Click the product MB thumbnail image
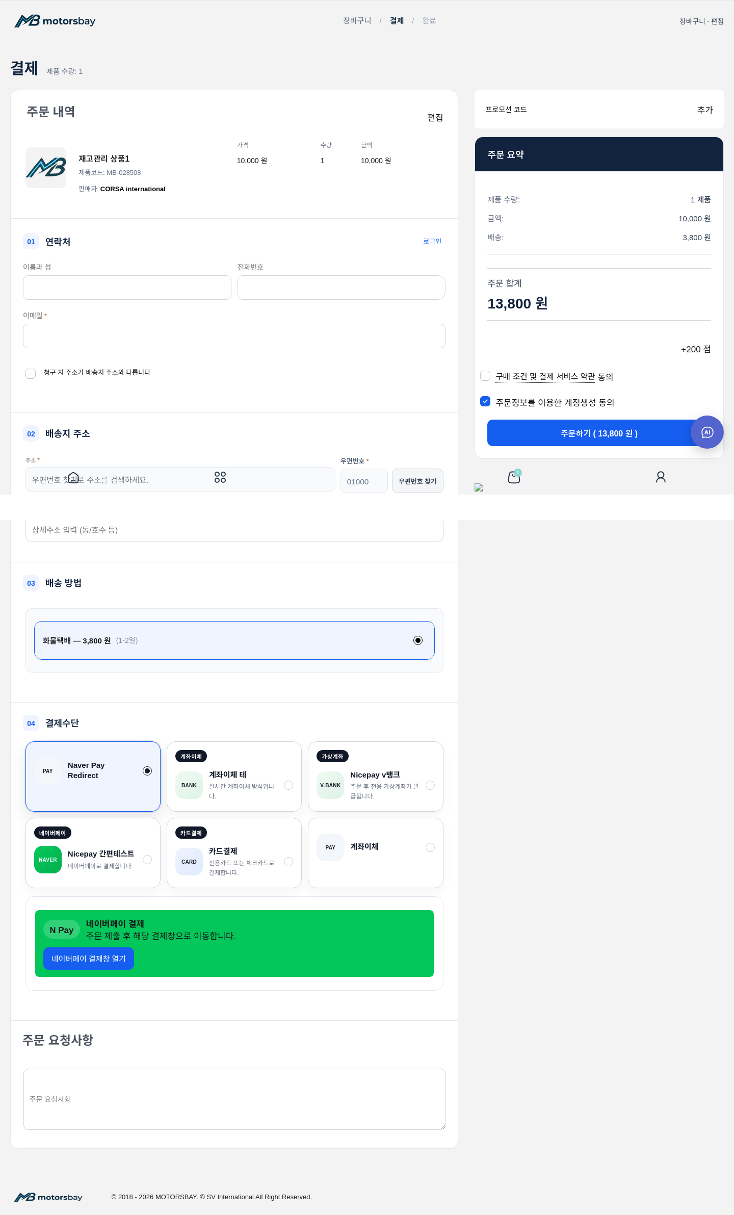This screenshot has width=734, height=1215. click(46, 168)
